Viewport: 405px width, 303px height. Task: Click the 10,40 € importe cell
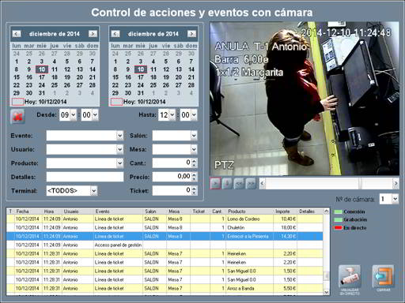tap(286, 219)
